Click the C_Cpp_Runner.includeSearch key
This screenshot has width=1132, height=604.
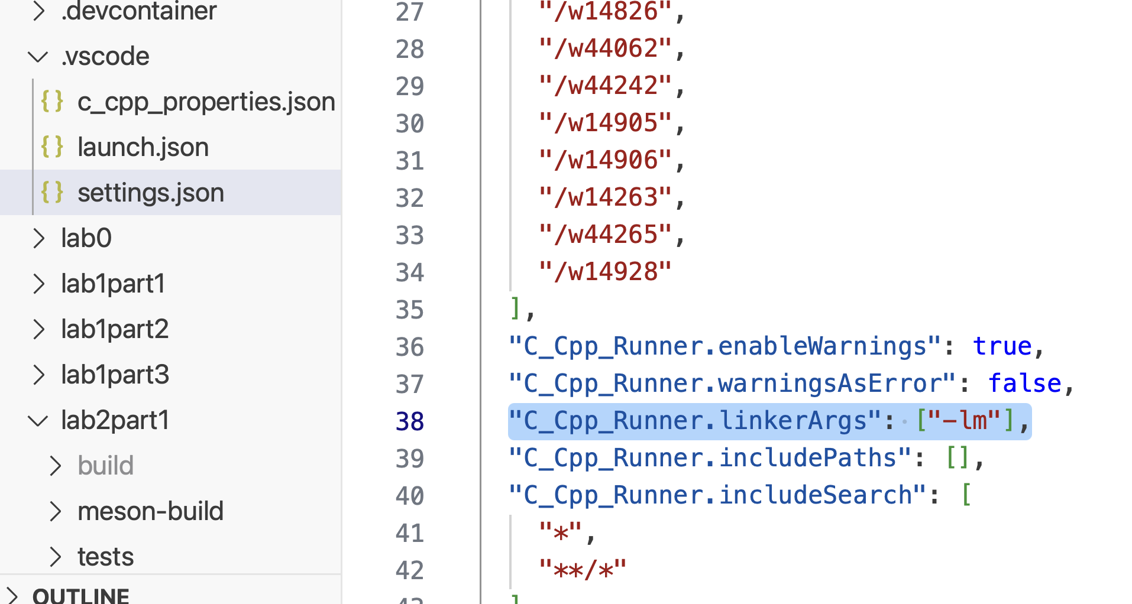point(717,495)
